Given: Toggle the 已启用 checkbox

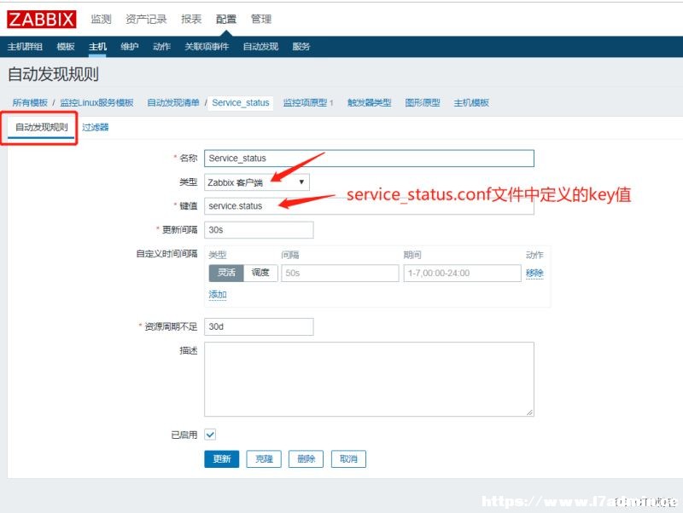Looking at the screenshot, I should point(210,435).
